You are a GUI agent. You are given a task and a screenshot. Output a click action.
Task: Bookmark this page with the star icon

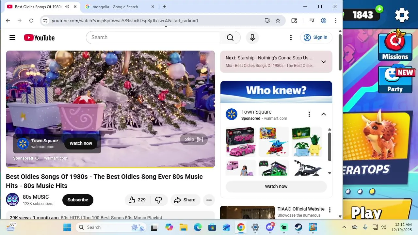[278, 21]
